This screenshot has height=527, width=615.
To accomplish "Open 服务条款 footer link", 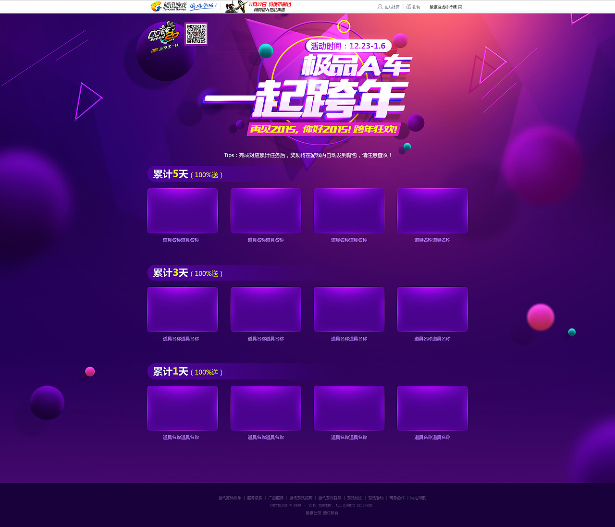I will click(x=255, y=498).
